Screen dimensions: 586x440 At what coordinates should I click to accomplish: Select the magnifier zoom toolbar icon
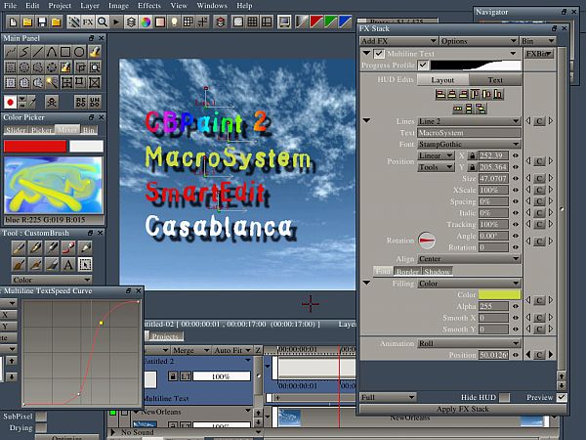point(102,22)
